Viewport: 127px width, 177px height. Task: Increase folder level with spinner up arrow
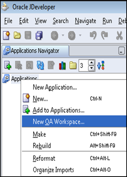point(91,62)
